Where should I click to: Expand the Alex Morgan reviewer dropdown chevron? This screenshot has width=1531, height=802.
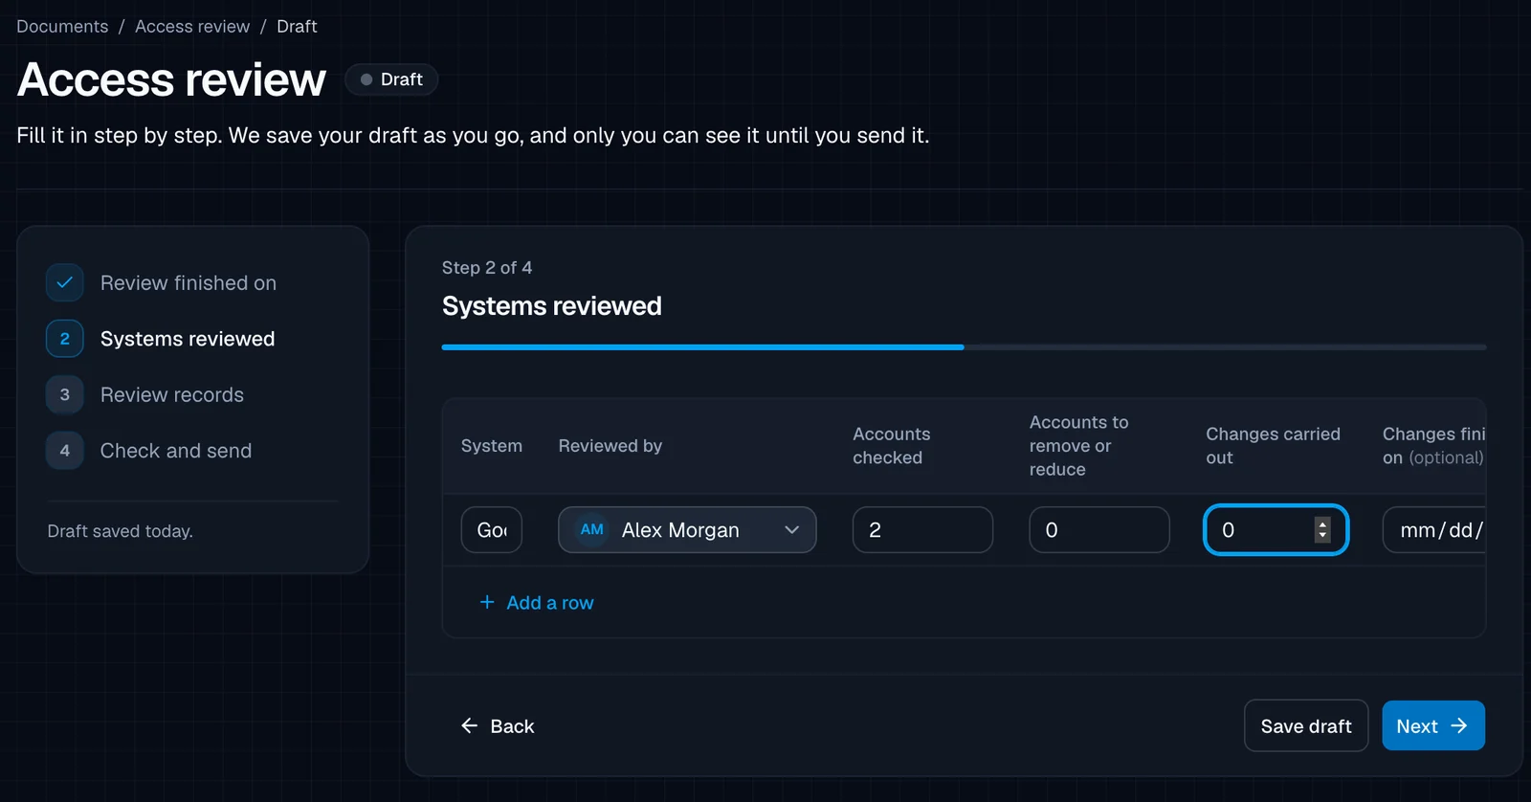tap(791, 529)
